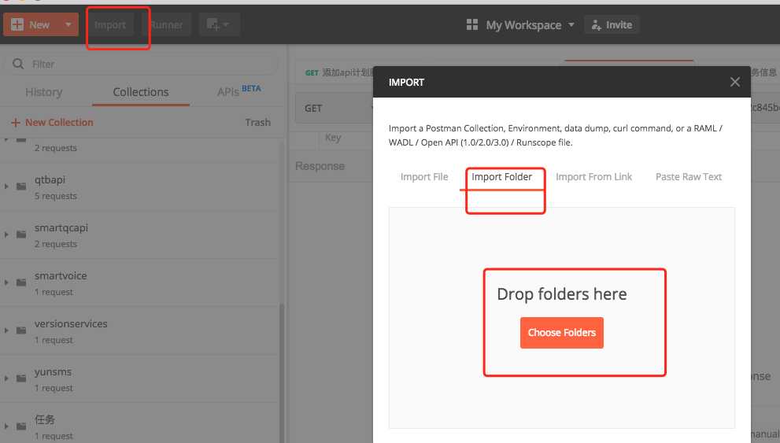Select the 任务 collection name

45,419
